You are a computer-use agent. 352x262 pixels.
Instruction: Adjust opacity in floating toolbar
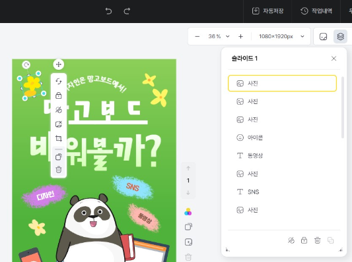coord(59,110)
